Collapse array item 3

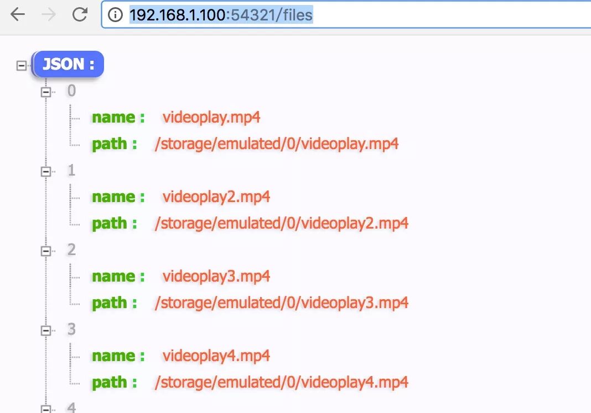click(45, 331)
